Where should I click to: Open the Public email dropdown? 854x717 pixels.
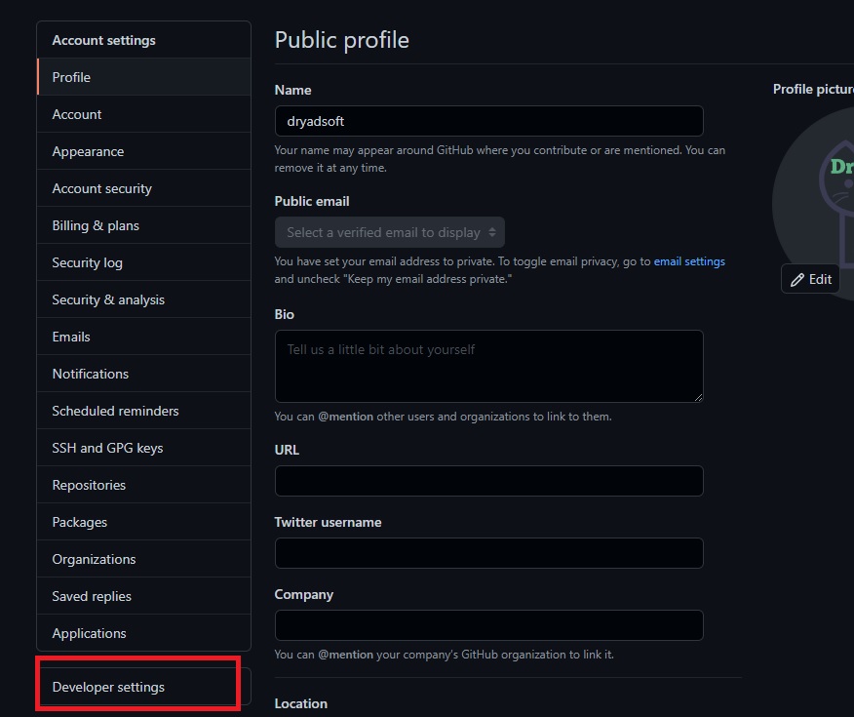click(389, 232)
